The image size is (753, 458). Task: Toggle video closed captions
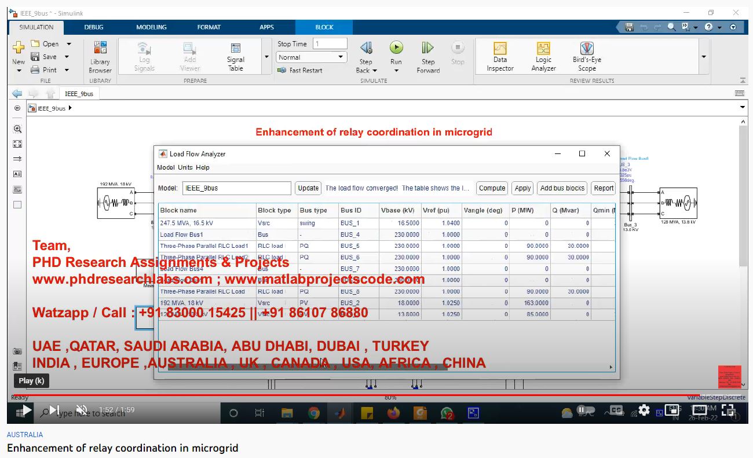click(616, 410)
